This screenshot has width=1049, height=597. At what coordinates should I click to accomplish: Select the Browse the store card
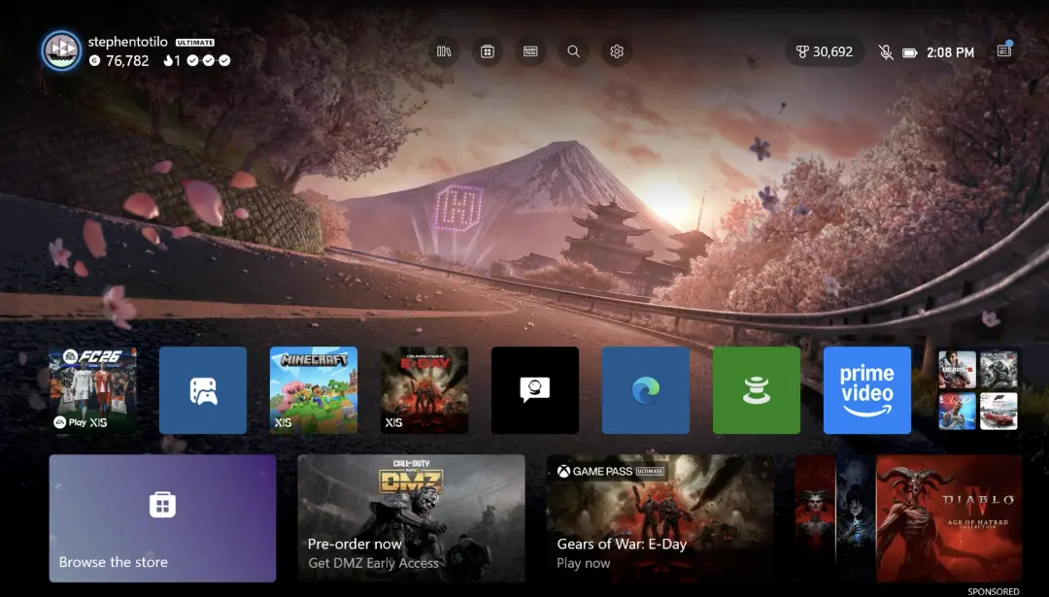162,518
